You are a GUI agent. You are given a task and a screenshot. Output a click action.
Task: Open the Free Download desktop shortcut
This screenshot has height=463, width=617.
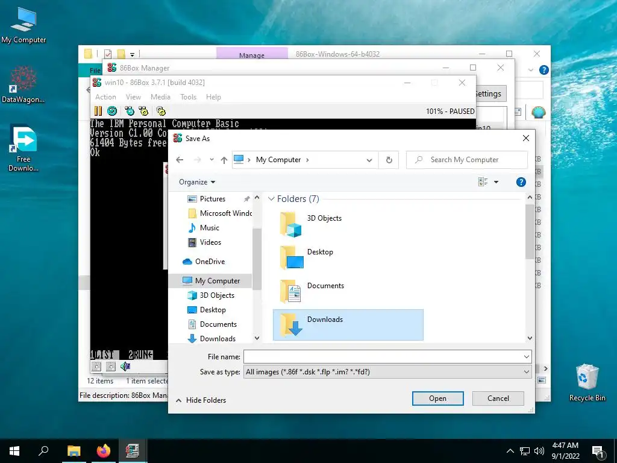23,148
